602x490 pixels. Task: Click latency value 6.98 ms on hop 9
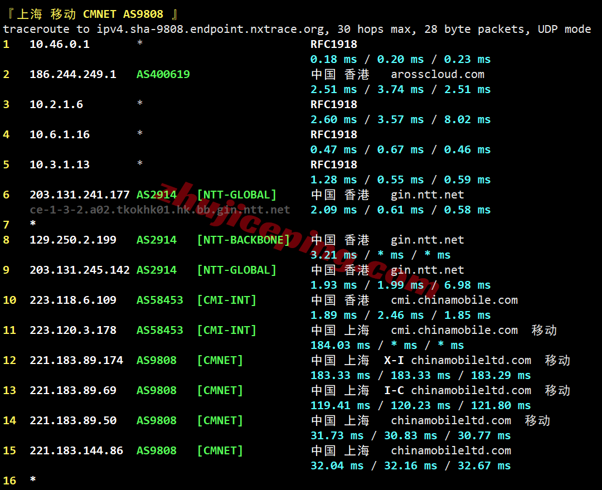[467, 285]
